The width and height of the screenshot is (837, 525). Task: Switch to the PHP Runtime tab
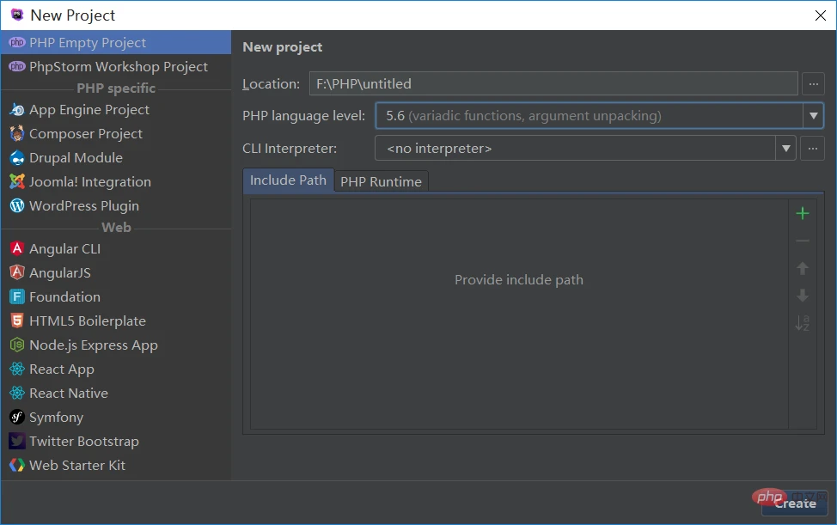click(x=381, y=180)
